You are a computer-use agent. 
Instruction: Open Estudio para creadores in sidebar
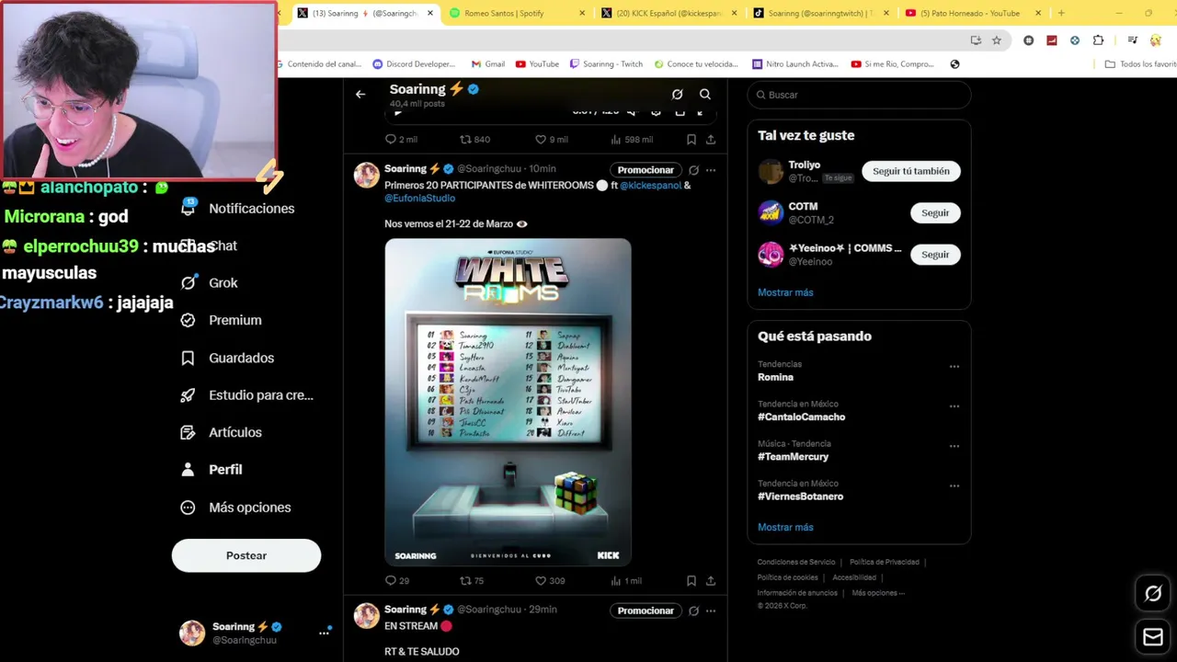(246, 395)
